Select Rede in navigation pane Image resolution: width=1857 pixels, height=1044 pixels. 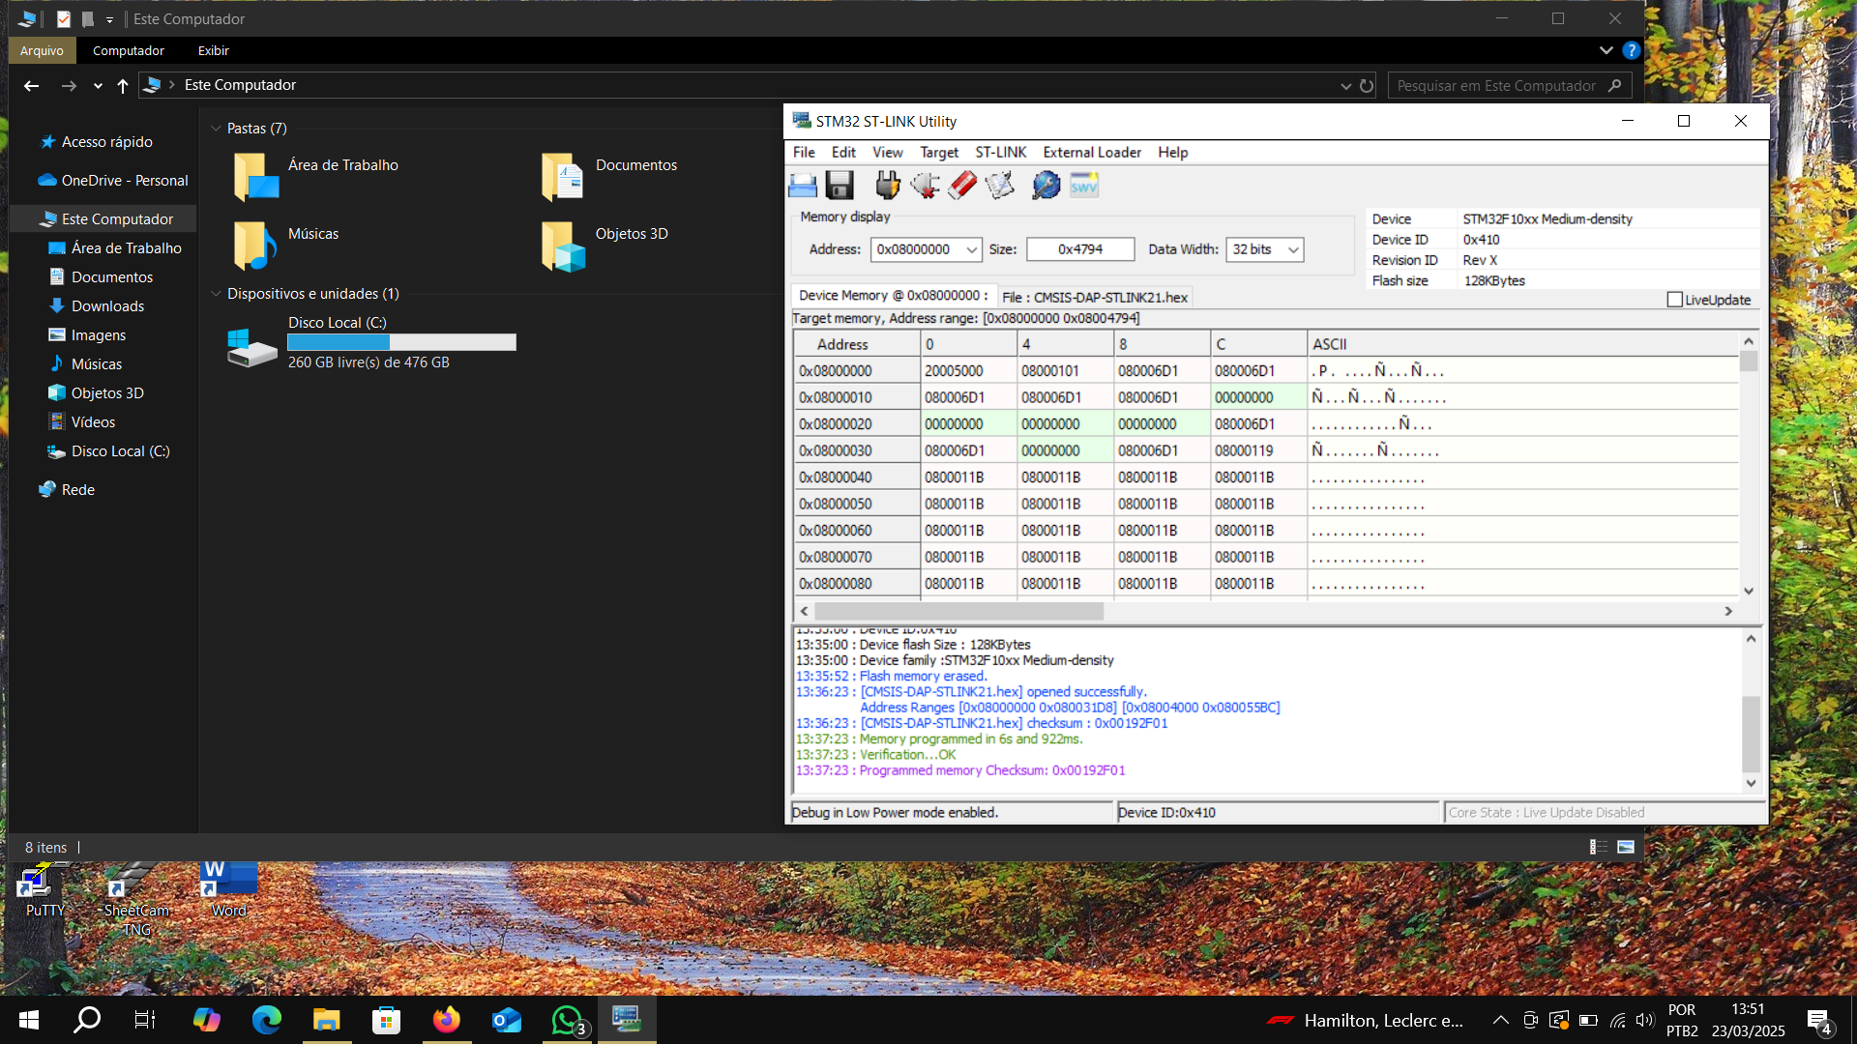(77, 489)
